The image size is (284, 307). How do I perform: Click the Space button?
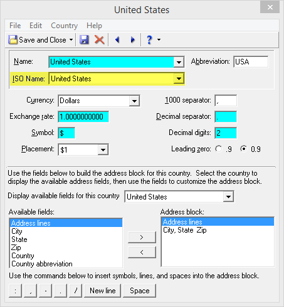[140, 291]
